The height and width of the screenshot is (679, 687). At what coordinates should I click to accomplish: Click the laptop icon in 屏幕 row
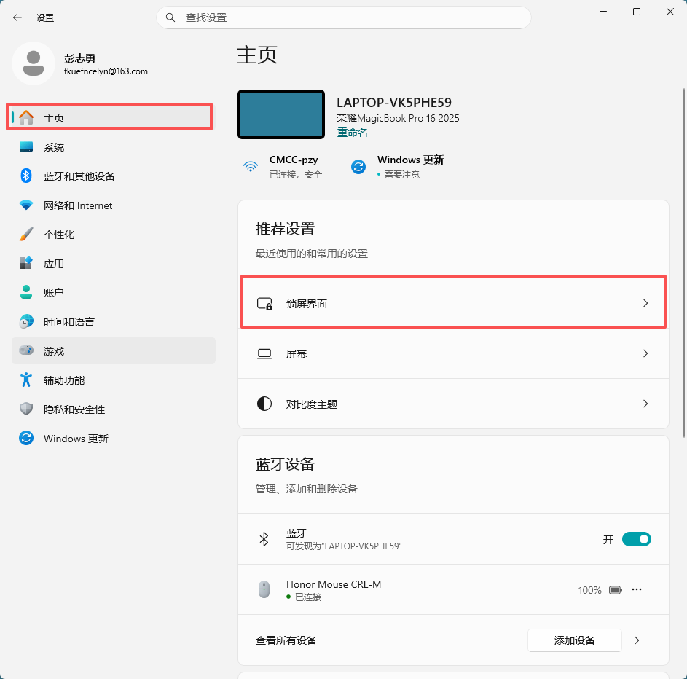tap(264, 353)
